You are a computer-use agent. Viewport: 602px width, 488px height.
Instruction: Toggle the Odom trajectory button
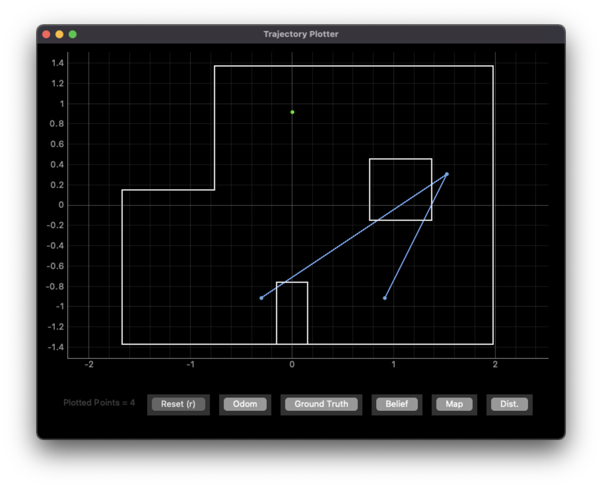pyautogui.click(x=245, y=404)
